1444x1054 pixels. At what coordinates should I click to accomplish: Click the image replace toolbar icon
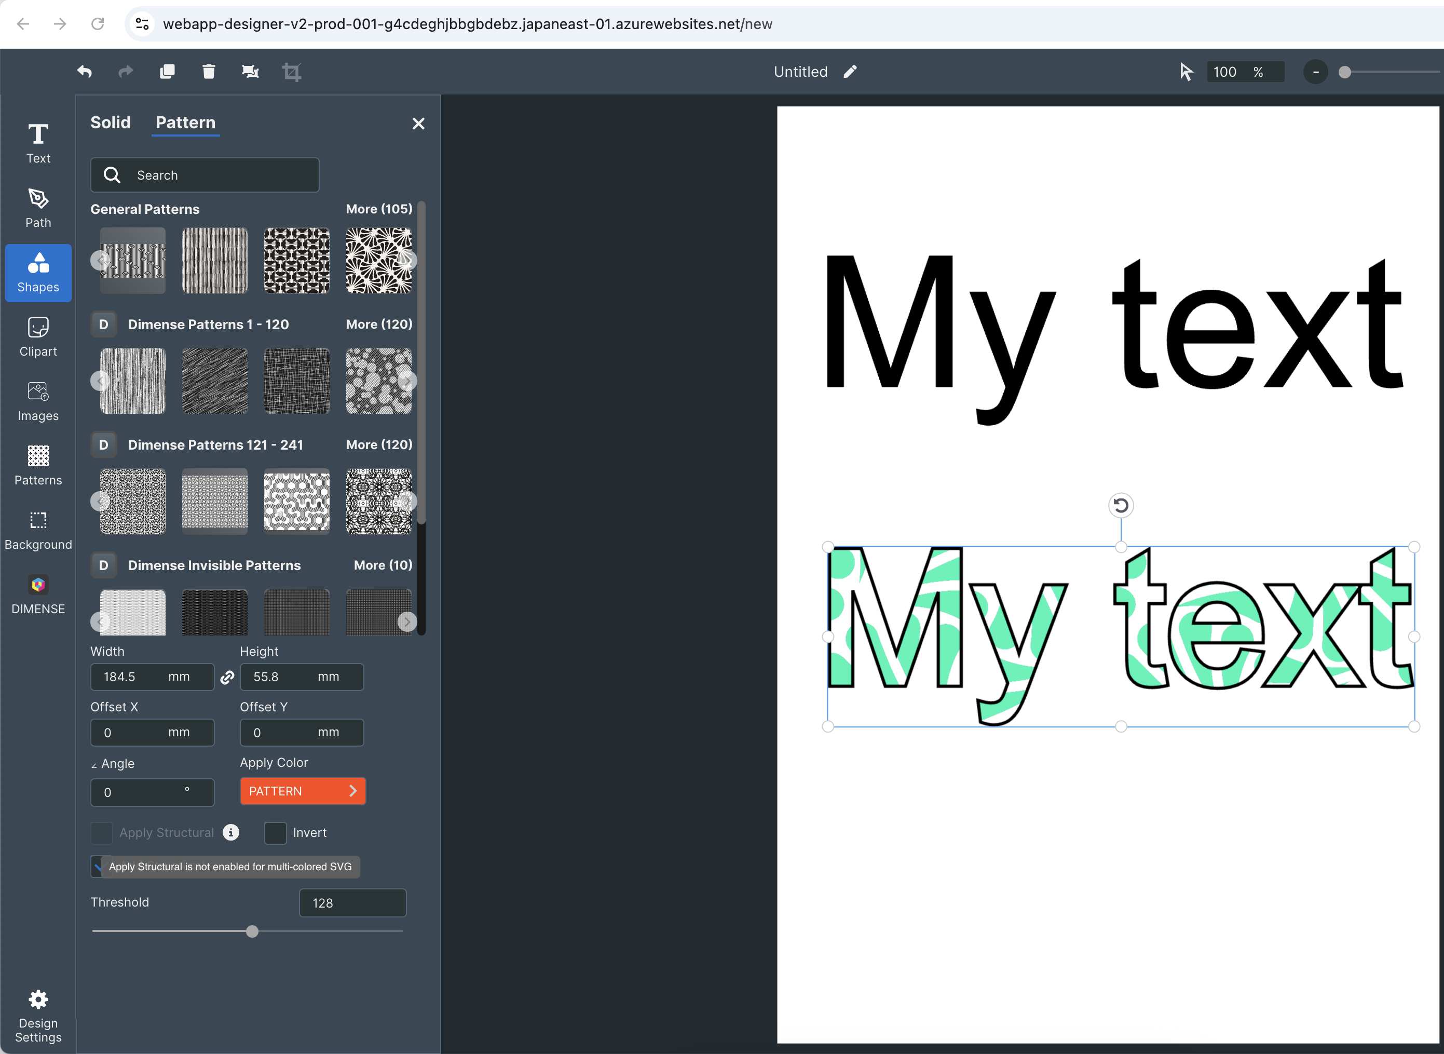[x=250, y=72]
